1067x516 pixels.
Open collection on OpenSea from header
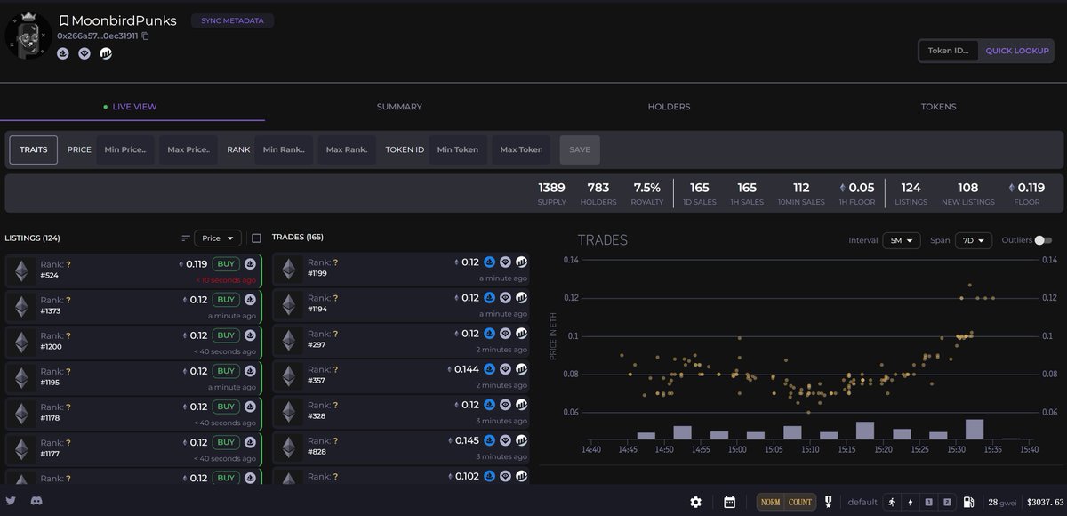[x=63, y=53]
